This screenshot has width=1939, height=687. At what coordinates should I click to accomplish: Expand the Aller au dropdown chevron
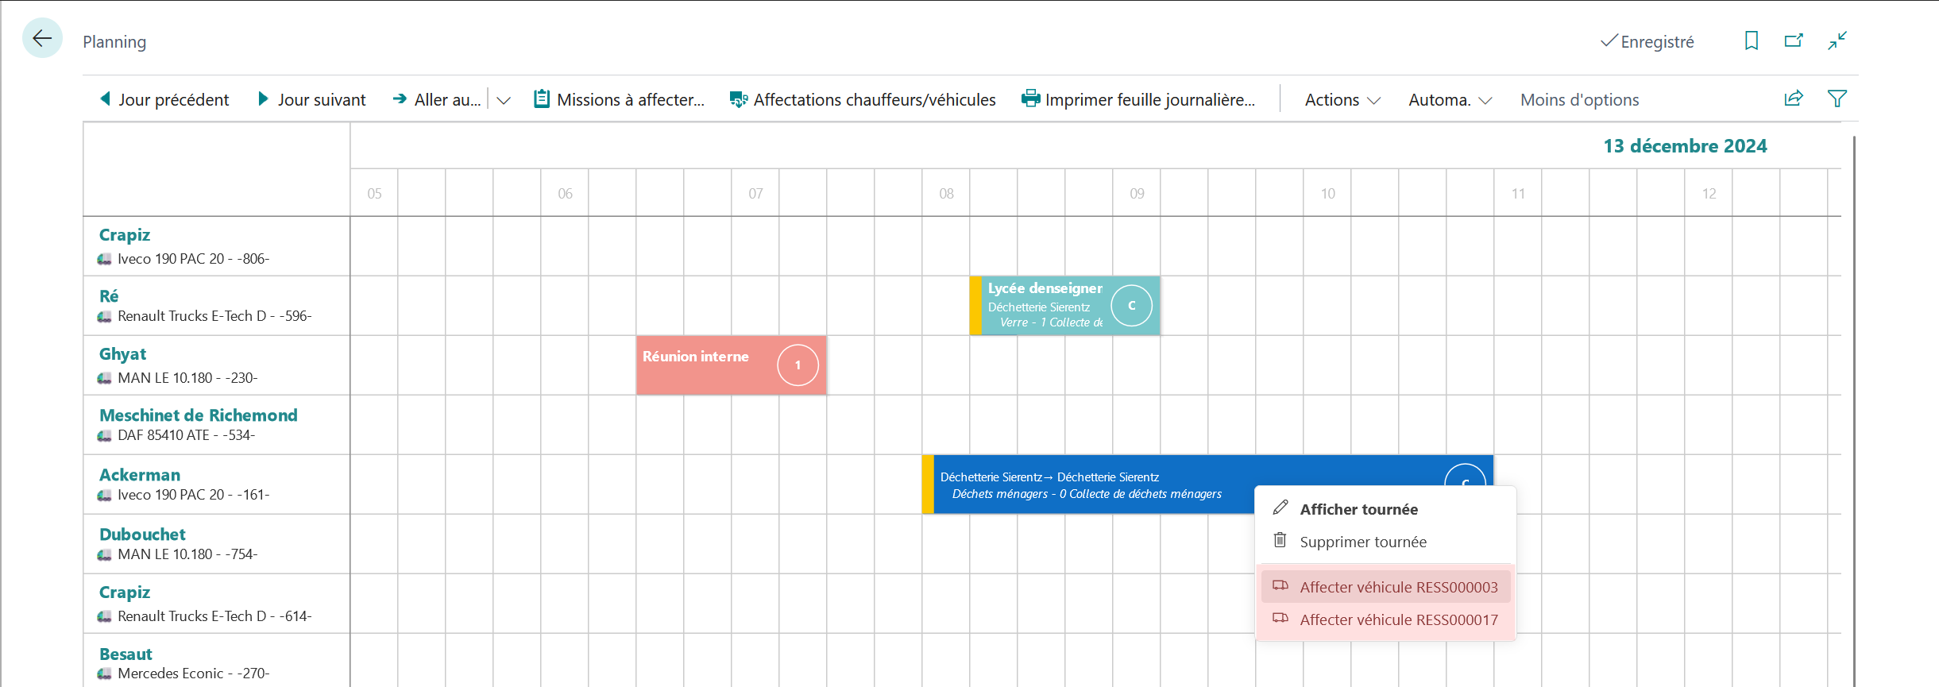[x=504, y=100]
